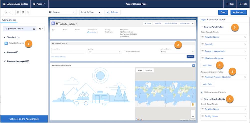Collapse the Standard components section
250x123 pixels.
[x=4, y=37]
